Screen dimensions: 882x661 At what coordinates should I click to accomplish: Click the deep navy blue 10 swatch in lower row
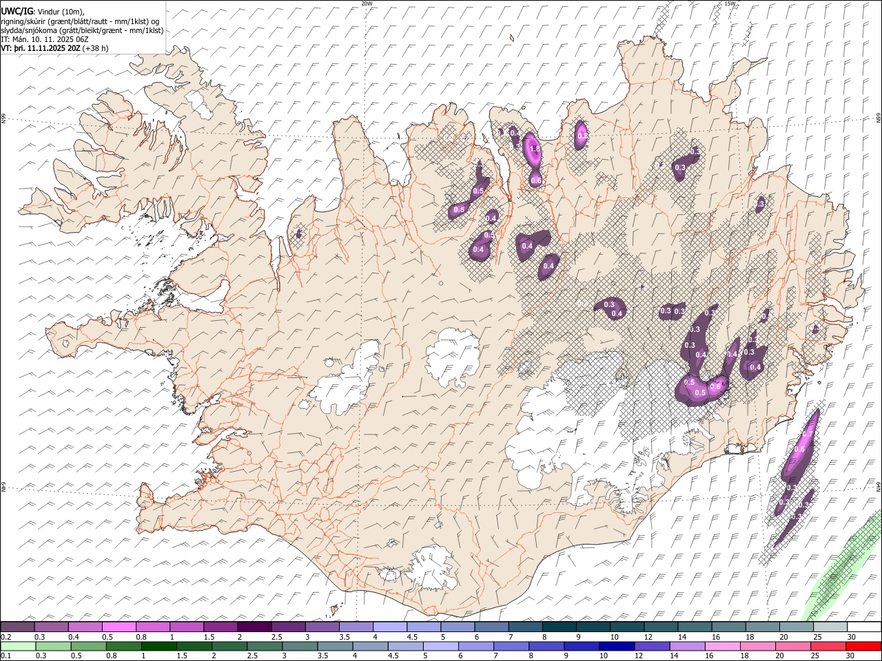(x=616, y=646)
